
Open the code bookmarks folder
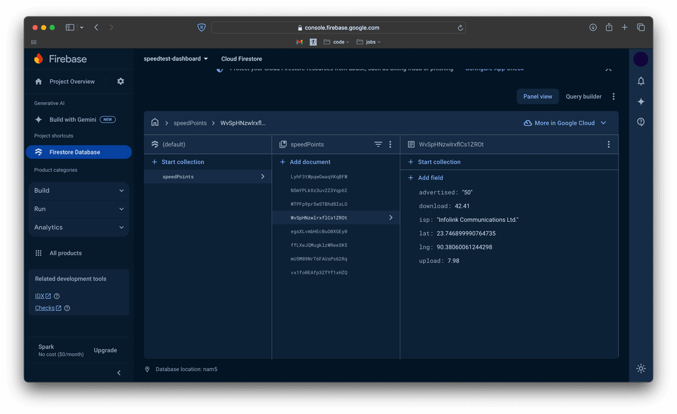tap(336, 42)
